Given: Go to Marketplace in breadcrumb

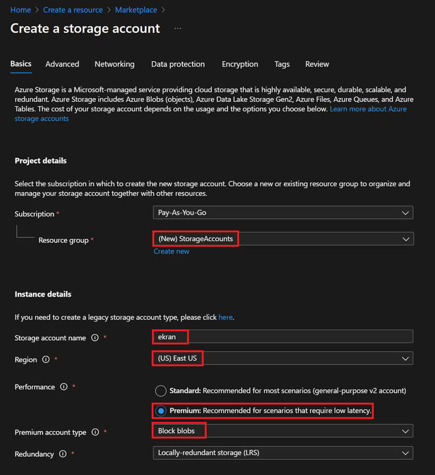Looking at the screenshot, I should [136, 10].
